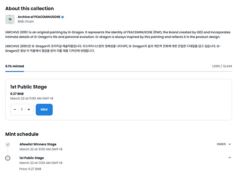Click the Allowlist Winners Stage checkmark icon
This screenshot has height=173, width=238.
(x=8, y=144)
